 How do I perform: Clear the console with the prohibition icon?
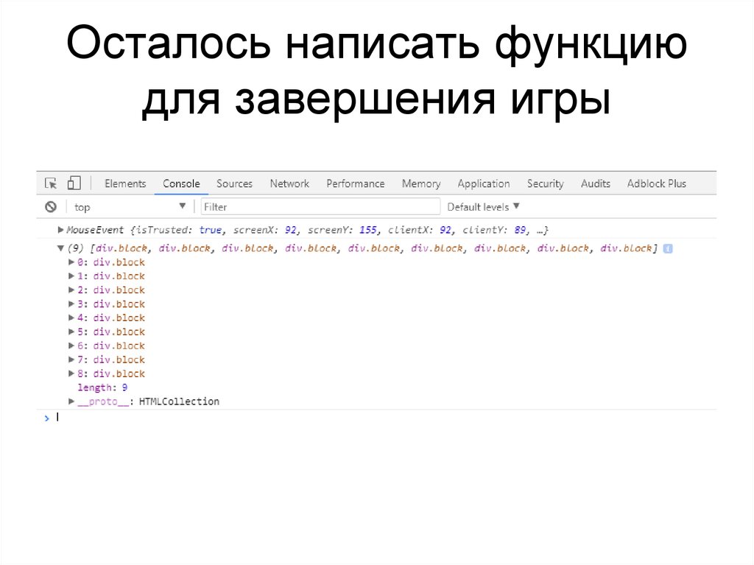pyautogui.click(x=50, y=206)
